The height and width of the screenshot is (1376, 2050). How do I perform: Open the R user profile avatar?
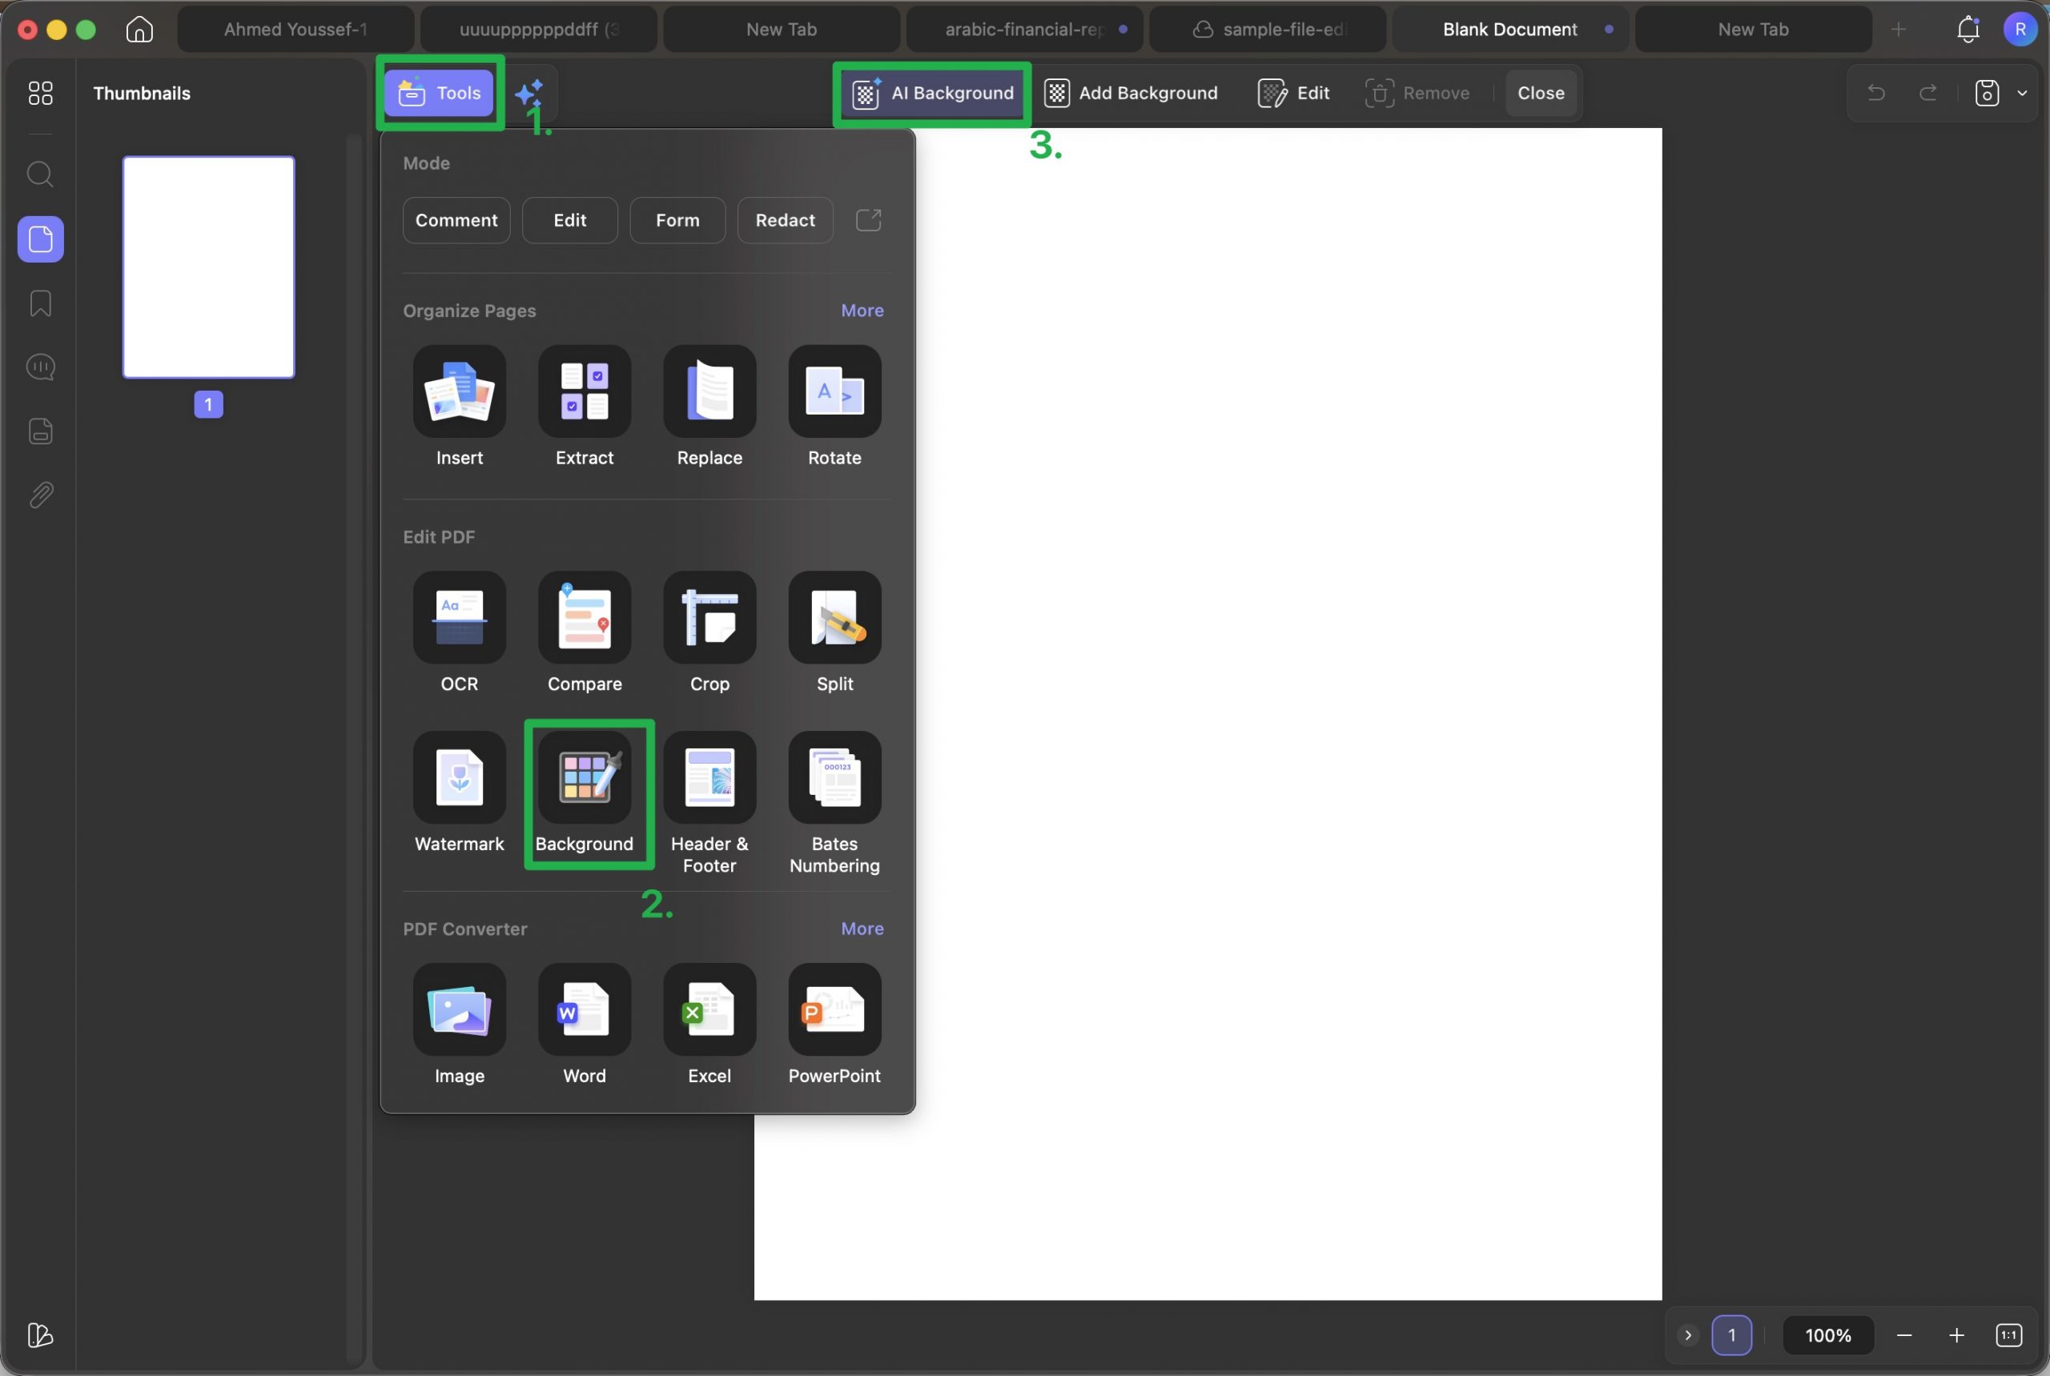[x=2020, y=29]
